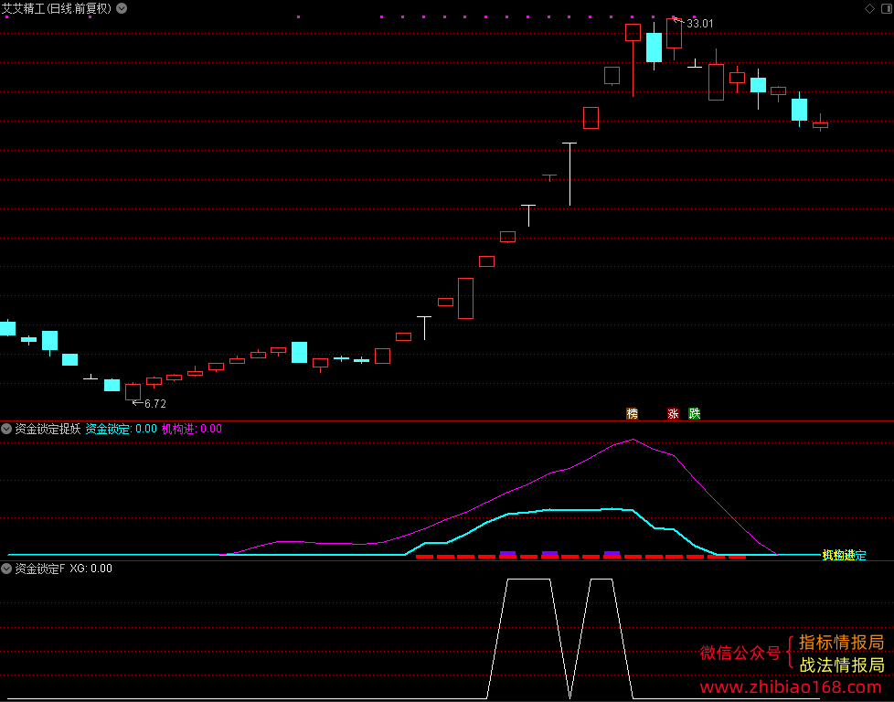Viewport: 894px width, 702px height.
Task: Click the 榜 event marker below the candles
Action: [x=632, y=413]
